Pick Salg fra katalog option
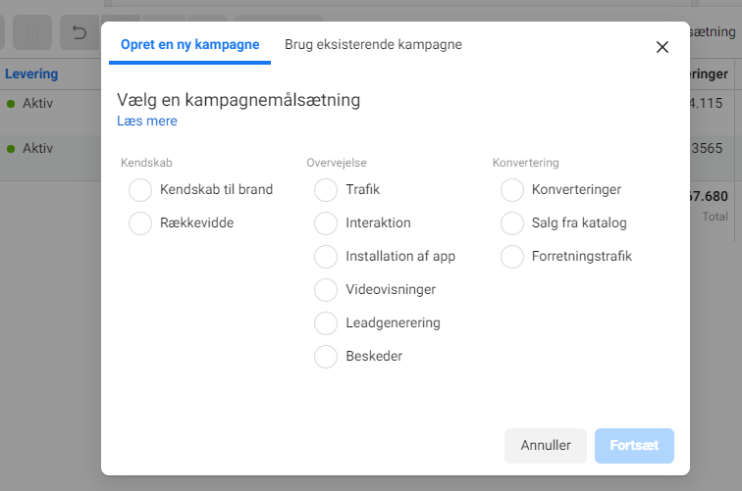The image size is (742, 491). (512, 223)
